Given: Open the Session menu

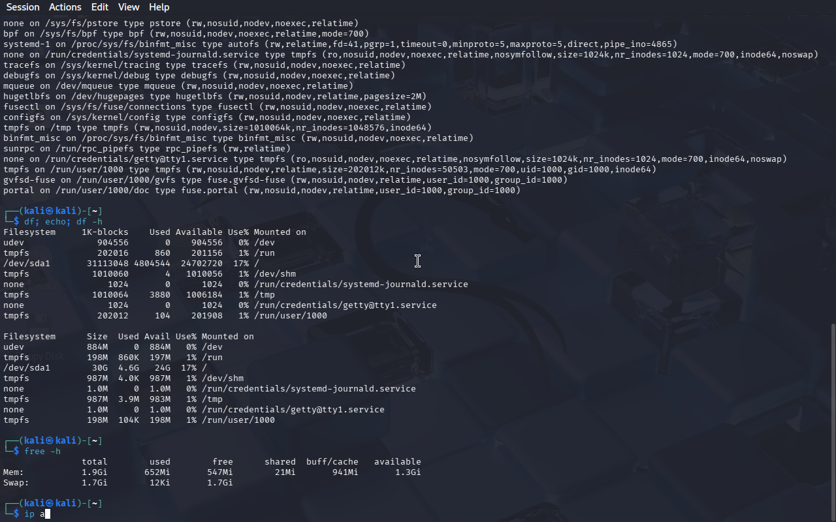Looking at the screenshot, I should [x=23, y=7].
